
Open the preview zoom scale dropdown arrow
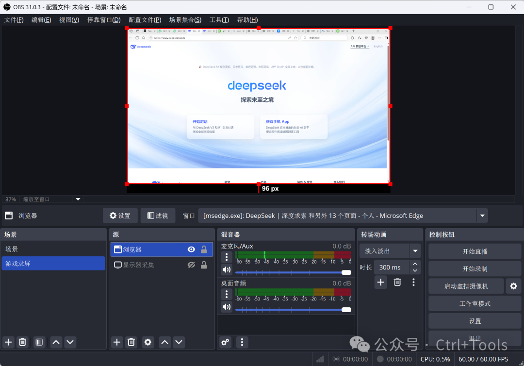(x=78, y=199)
